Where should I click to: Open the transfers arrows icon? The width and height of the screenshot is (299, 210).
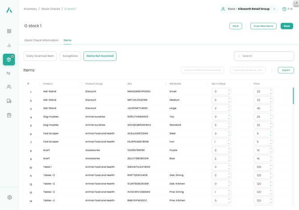[x=9, y=73]
